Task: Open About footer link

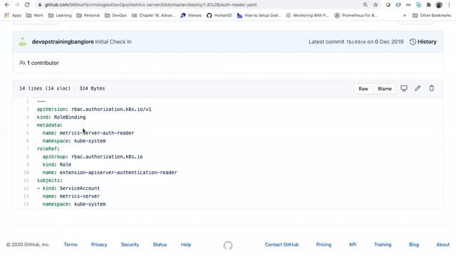Action: point(443,245)
